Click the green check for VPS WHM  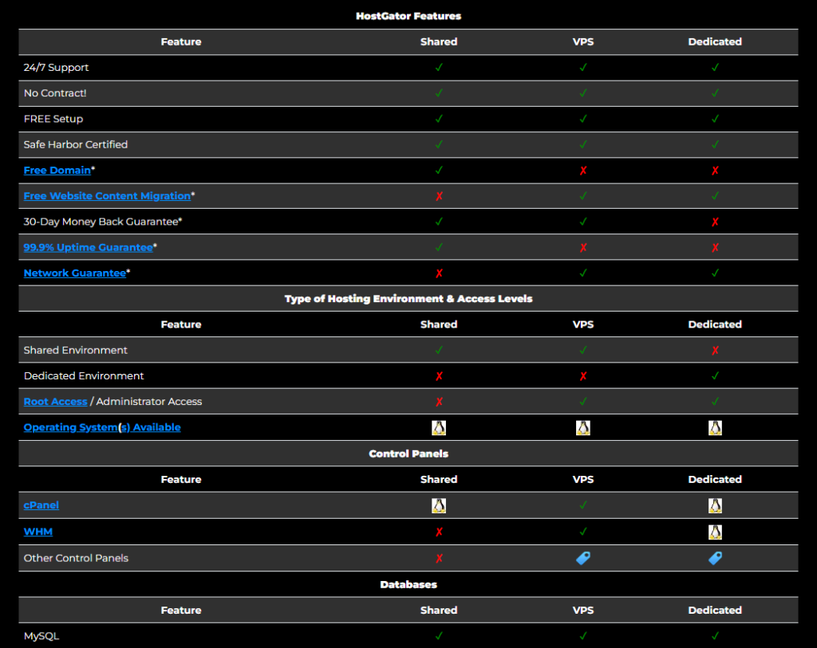(583, 532)
